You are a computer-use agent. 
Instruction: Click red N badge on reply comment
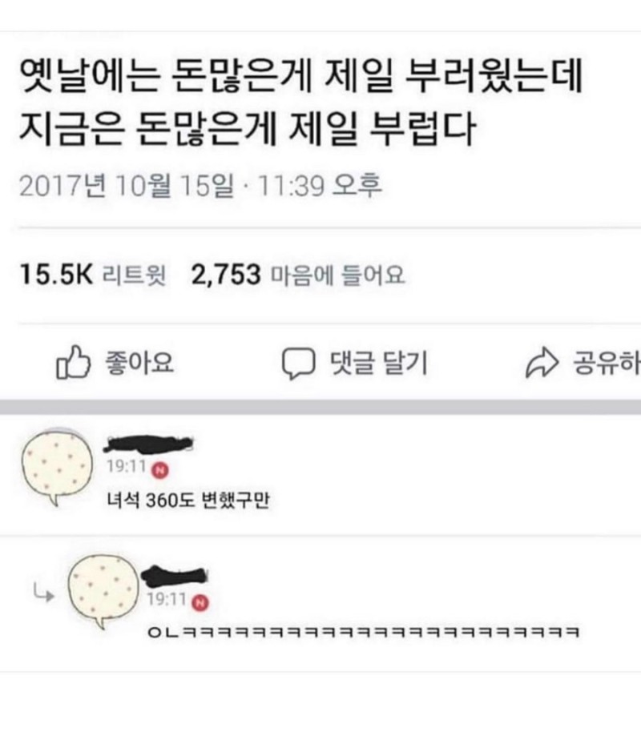coord(200,603)
